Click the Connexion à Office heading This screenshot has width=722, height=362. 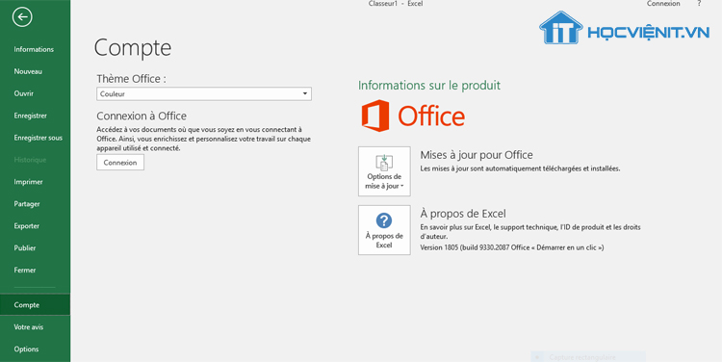coord(142,116)
